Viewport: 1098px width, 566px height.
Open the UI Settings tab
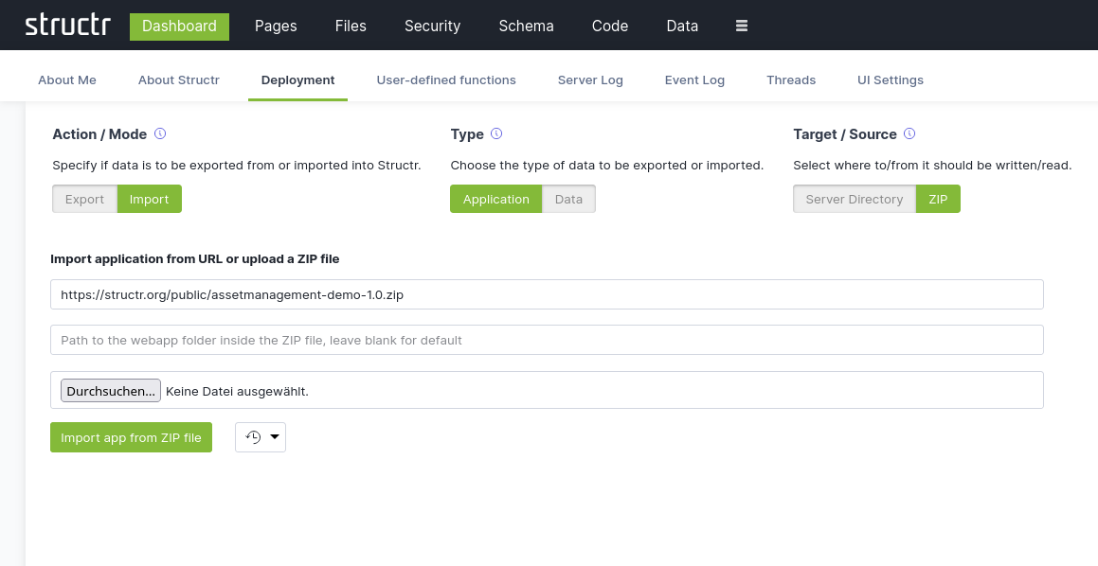(x=890, y=80)
